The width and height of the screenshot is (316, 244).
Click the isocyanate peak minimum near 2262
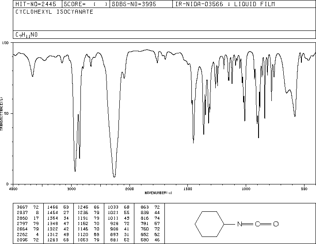(x=114, y=176)
